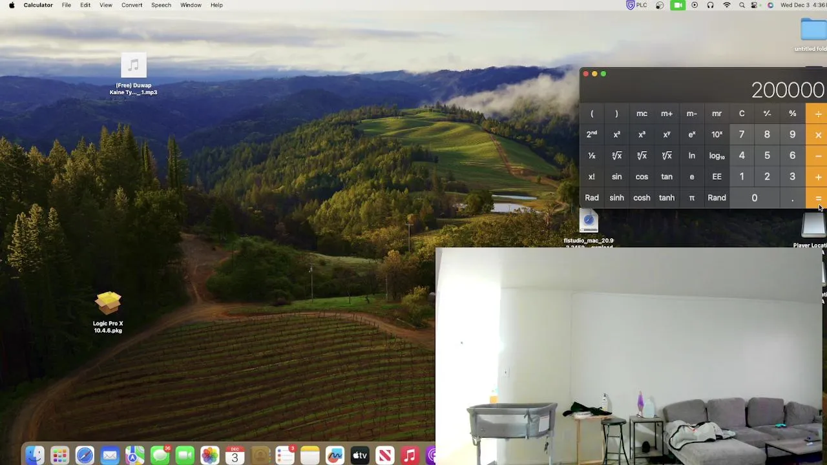Open the Apple menu

tap(12, 5)
